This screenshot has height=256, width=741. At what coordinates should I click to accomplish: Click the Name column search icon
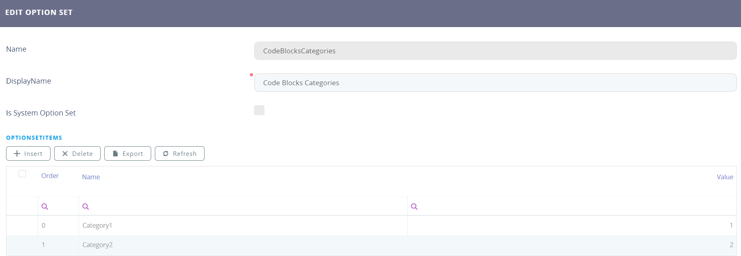point(86,206)
